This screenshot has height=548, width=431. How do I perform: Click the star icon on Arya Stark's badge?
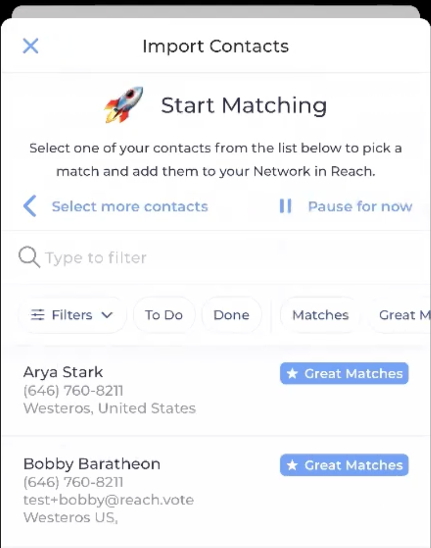(x=292, y=374)
